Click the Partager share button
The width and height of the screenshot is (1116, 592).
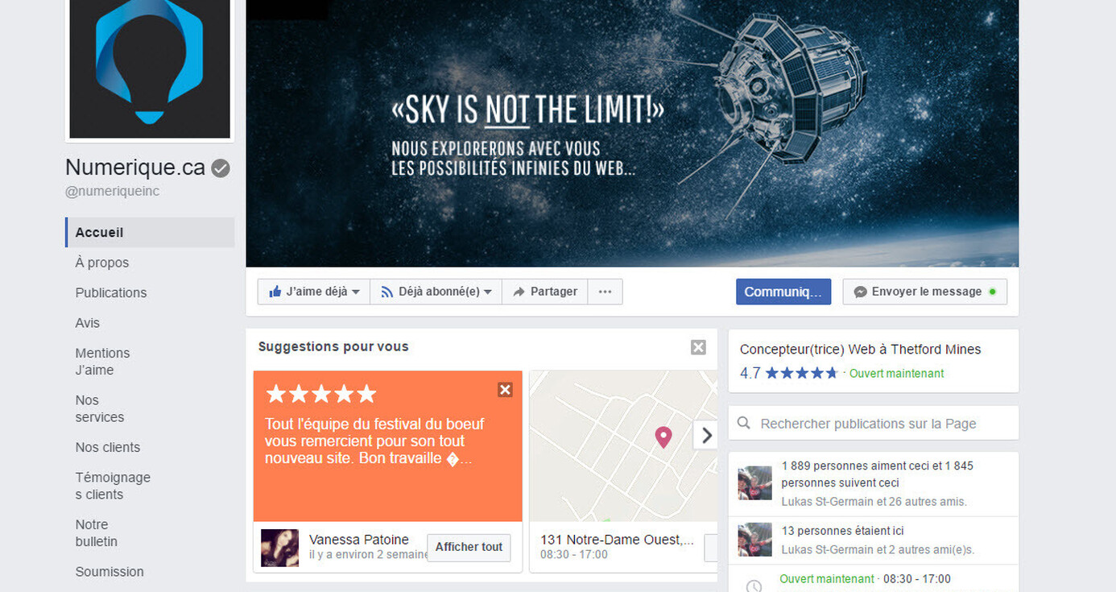[x=545, y=292]
